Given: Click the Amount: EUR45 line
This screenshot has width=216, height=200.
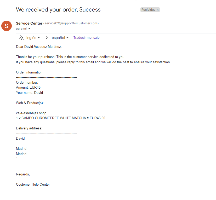Looking at the screenshot, I should pos(28,88).
